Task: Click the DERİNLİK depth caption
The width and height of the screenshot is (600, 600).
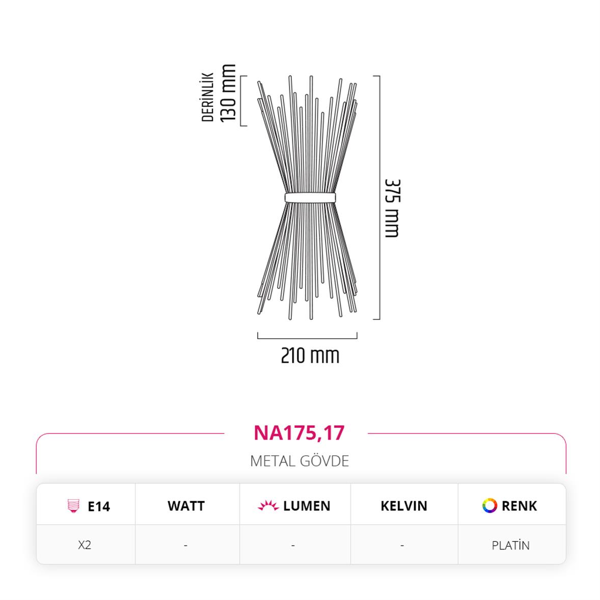Action: tap(207, 97)
